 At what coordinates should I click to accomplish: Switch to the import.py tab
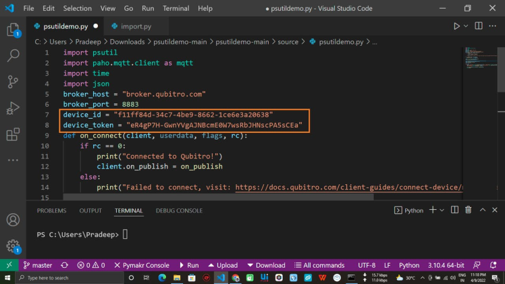(136, 26)
